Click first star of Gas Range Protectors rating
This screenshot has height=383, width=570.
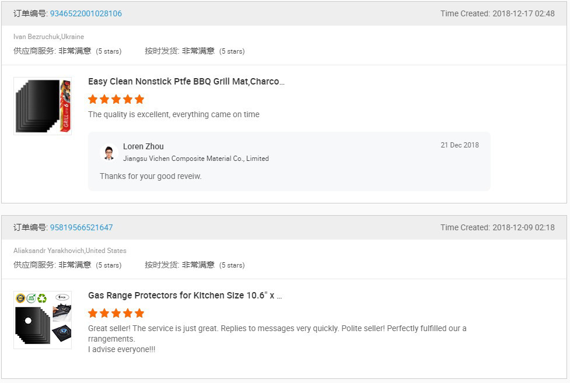pyautogui.click(x=93, y=313)
